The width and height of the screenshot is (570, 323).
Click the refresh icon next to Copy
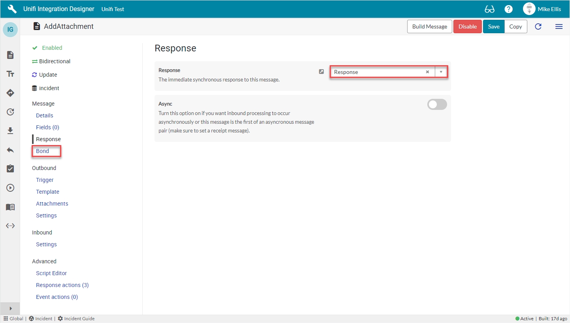tap(538, 26)
